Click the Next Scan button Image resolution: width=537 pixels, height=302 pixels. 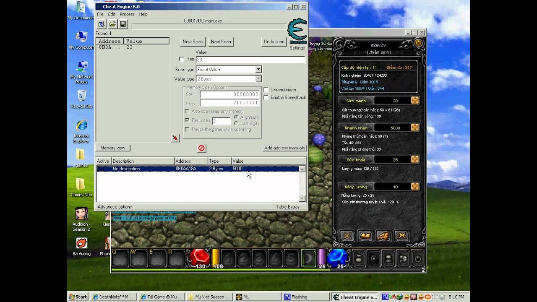[221, 42]
